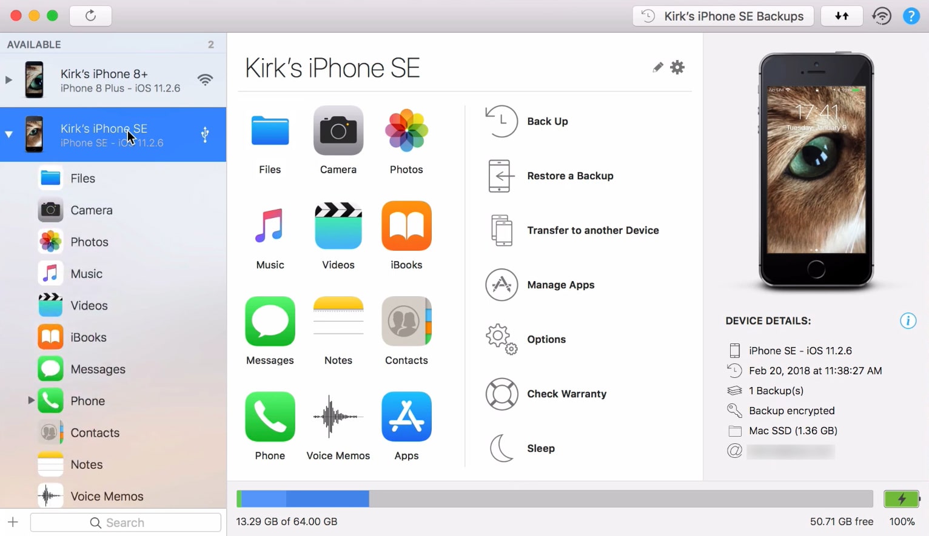Viewport: 929px width, 536px height.
Task: Click the battery charging indicator
Action: coord(902,498)
